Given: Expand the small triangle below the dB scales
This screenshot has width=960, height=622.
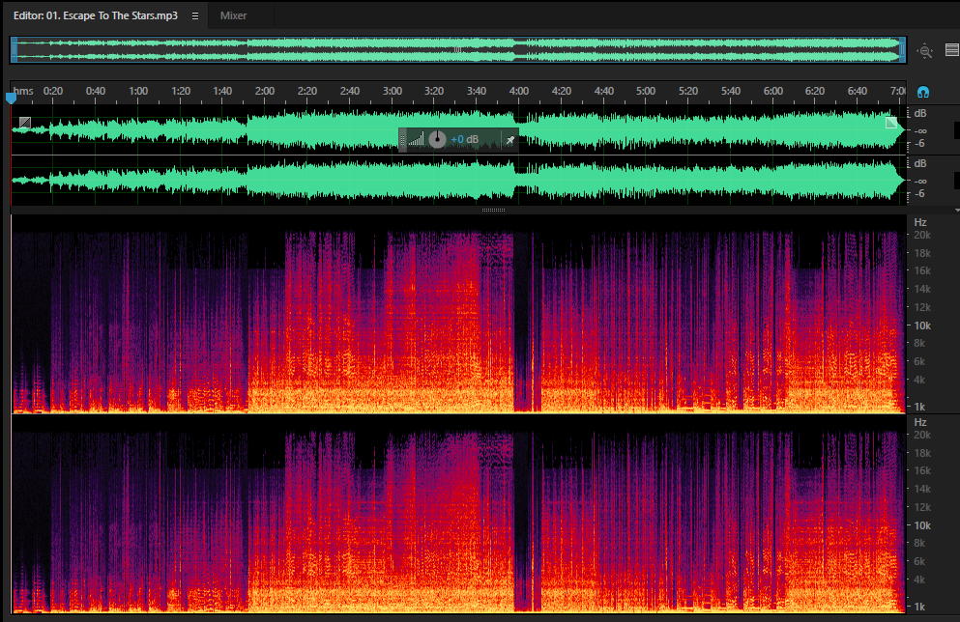Looking at the screenshot, I should pyautogui.click(x=957, y=211).
